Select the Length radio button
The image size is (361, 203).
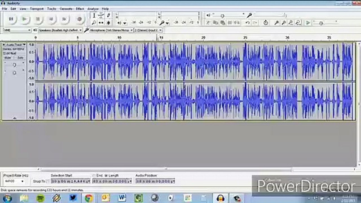(x=106, y=175)
